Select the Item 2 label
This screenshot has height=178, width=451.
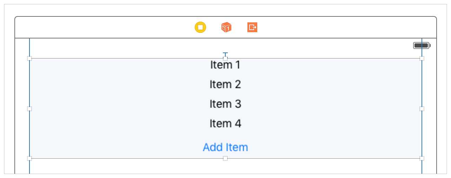coord(225,84)
